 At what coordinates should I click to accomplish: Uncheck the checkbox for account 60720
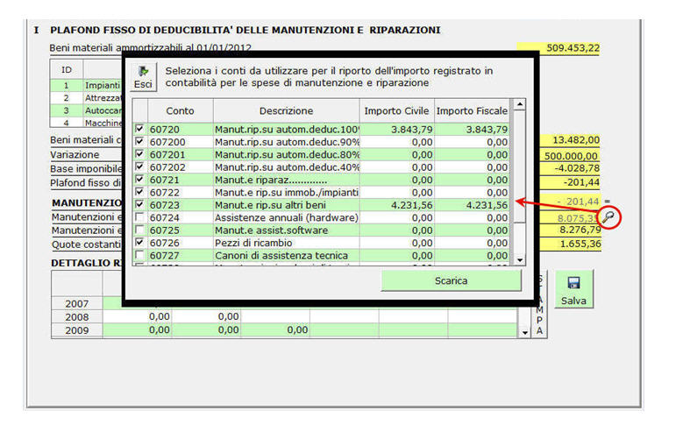[140, 129]
